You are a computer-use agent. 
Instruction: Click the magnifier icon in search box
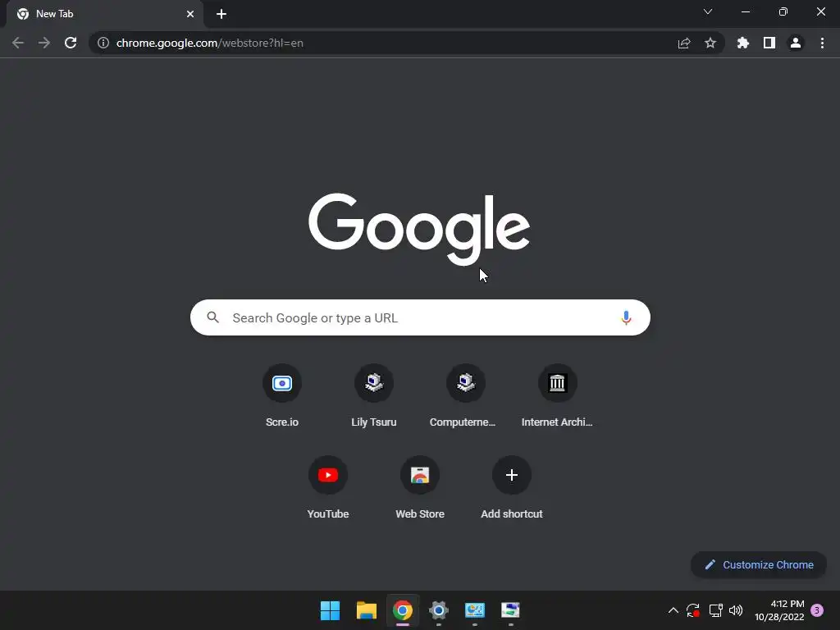click(x=212, y=317)
